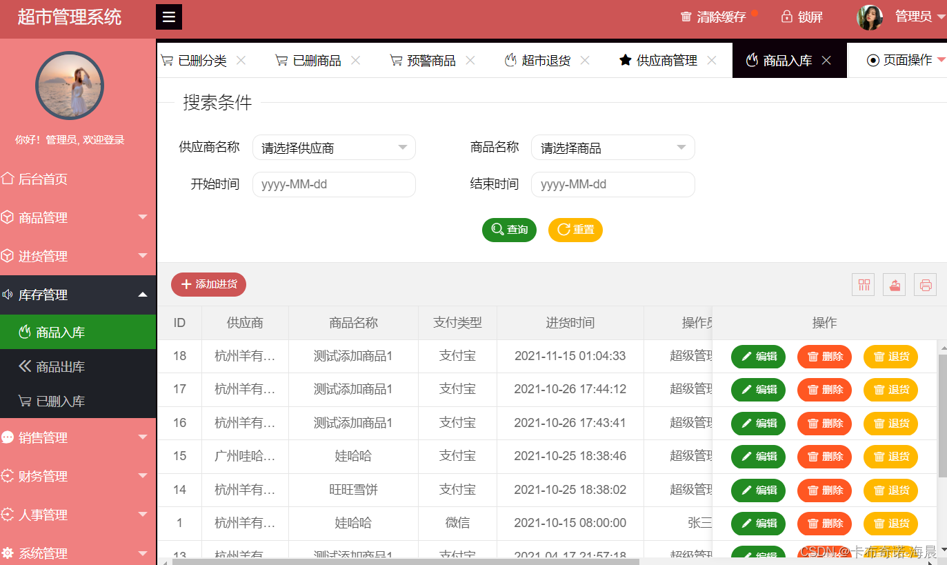Close the 已删分类 tab

(x=241, y=61)
